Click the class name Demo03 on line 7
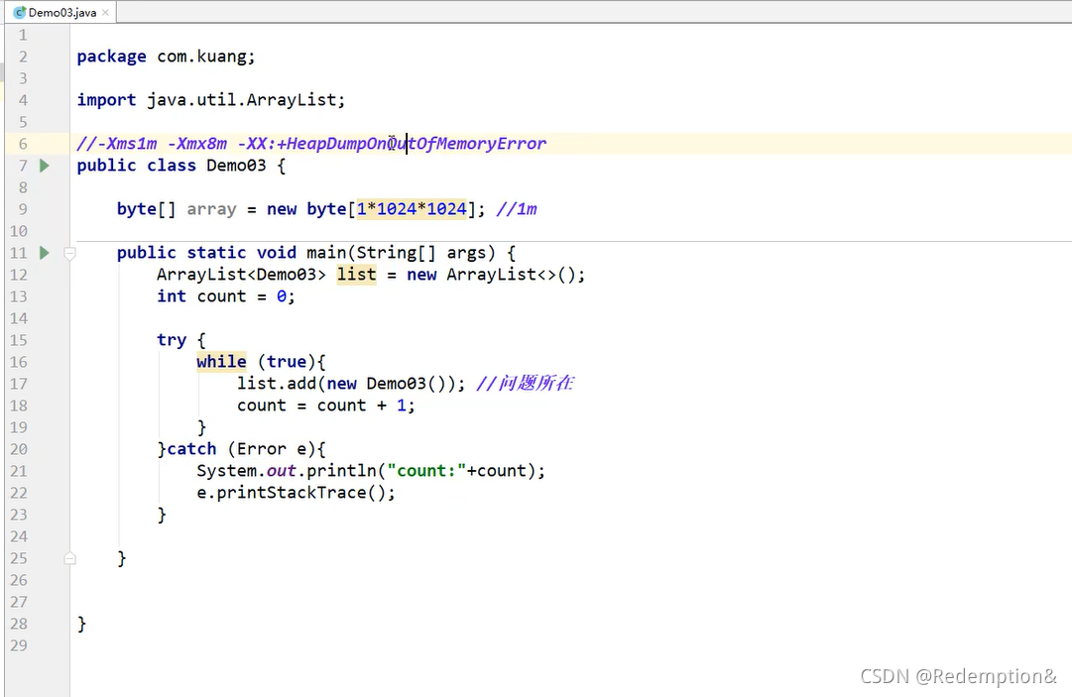 (x=236, y=166)
